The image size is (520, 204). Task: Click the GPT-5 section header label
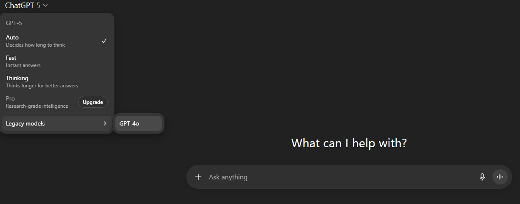coord(14,23)
